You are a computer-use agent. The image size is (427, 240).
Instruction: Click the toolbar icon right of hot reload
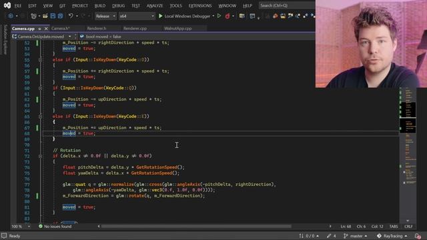coord(242,16)
